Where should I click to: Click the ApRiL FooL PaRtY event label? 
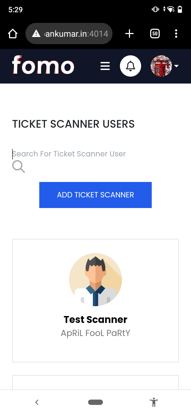(x=95, y=333)
